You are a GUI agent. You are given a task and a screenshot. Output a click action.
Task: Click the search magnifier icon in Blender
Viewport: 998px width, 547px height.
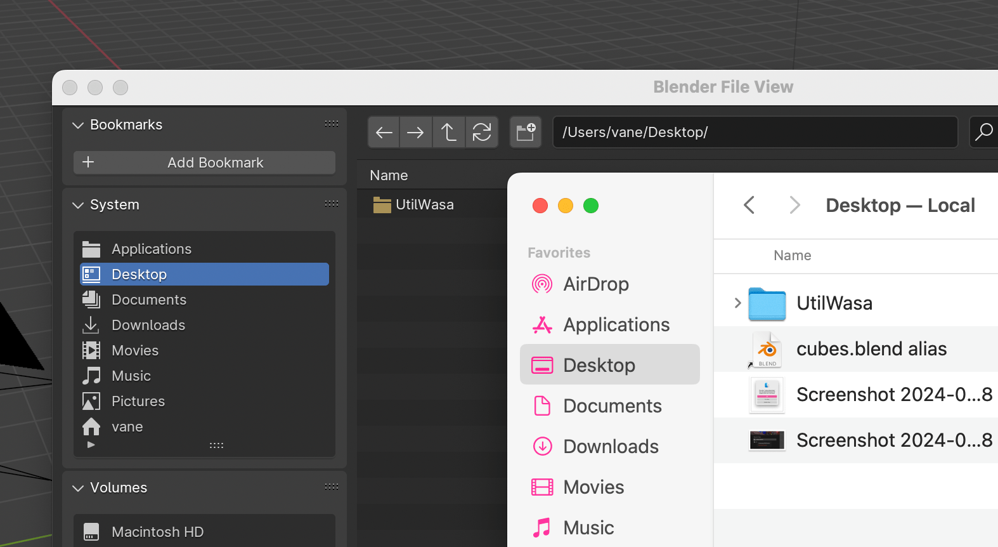984,132
